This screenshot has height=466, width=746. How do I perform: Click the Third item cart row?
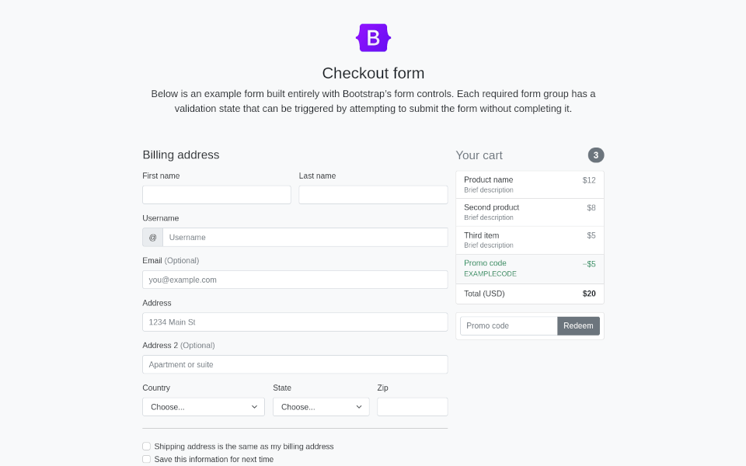click(529, 240)
